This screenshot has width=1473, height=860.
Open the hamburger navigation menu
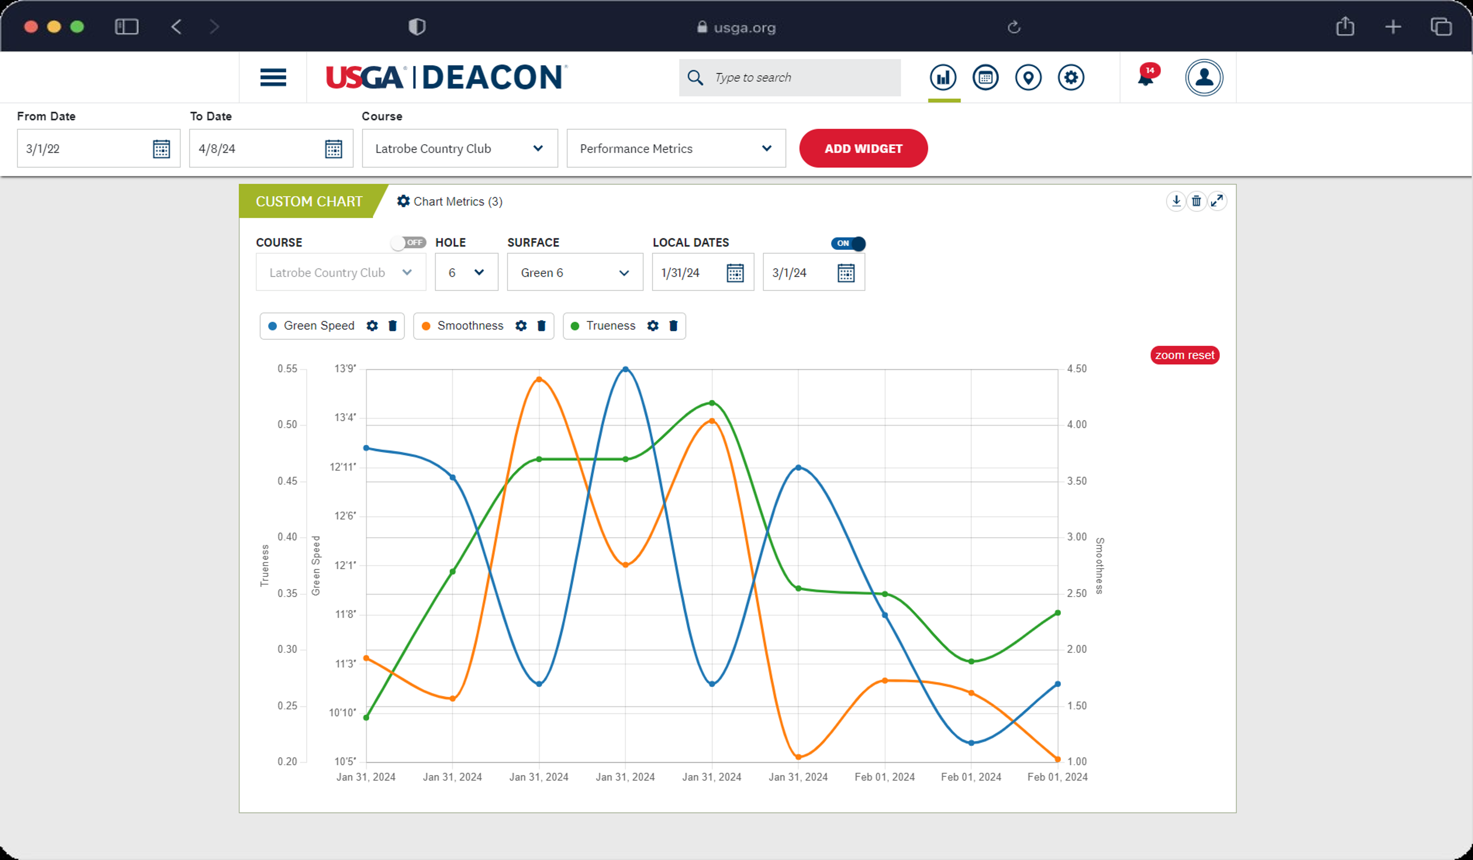point(273,77)
